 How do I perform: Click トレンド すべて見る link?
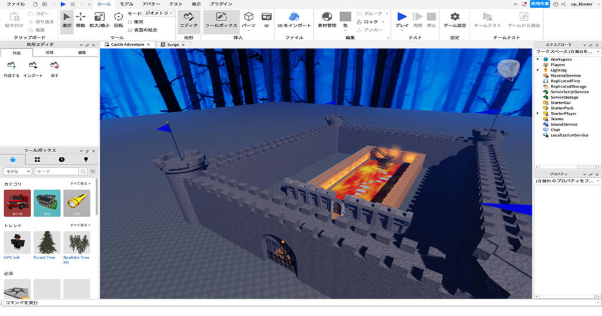[80, 225]
